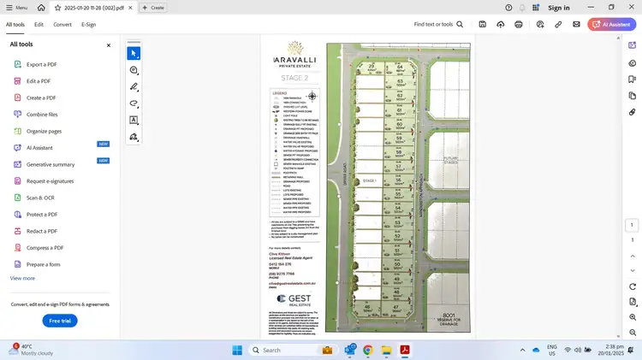Viewport: 642px width, 360px height.
Task: Choose the Draw freehand loop tool
Action: [x=134, y=103]
